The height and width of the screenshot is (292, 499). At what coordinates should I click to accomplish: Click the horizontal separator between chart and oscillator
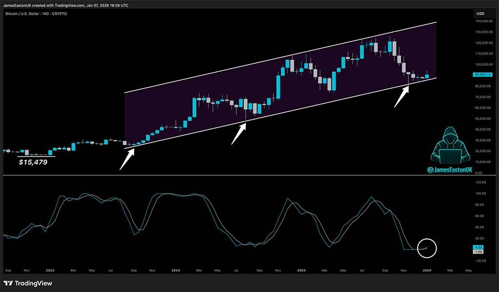tap(244, 175)
